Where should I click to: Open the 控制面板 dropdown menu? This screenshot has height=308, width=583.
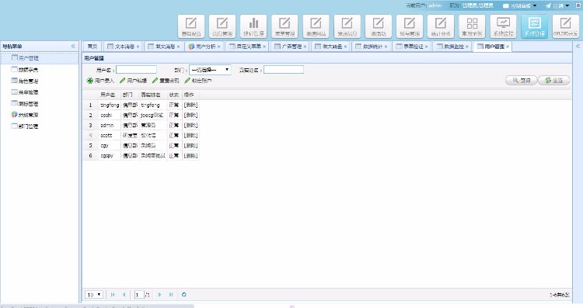pos(520,5)
